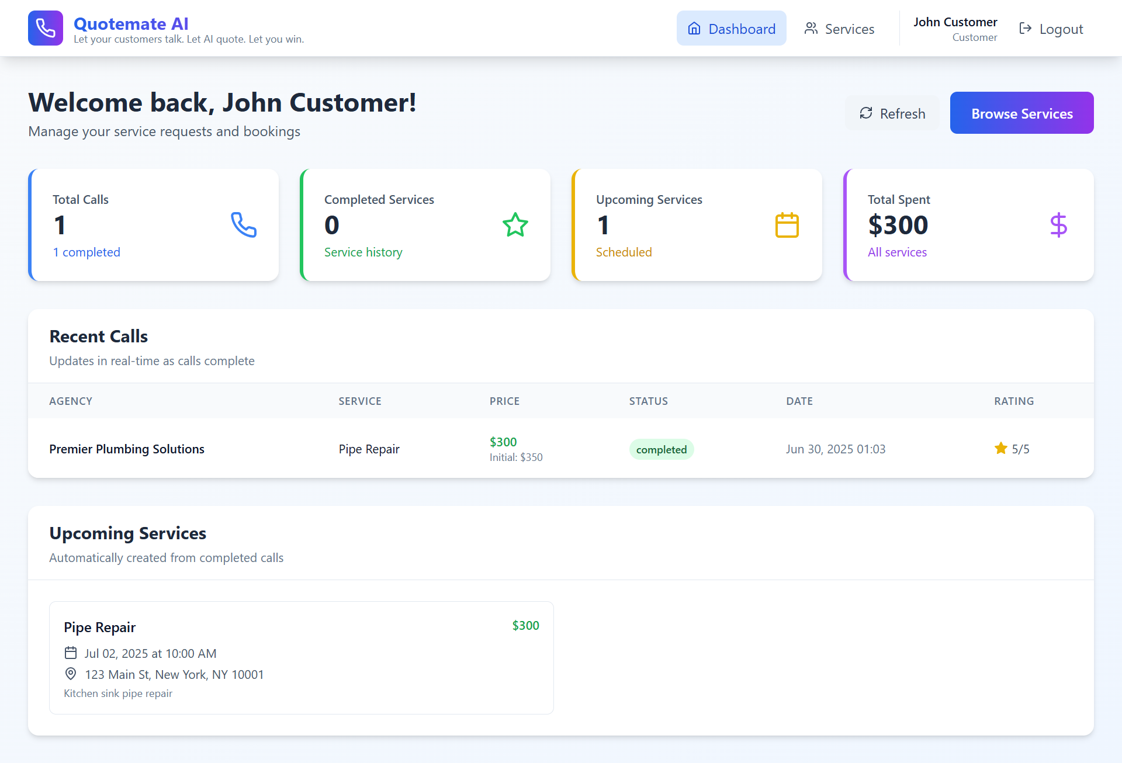Log out using the Logout button

[1051, 29]
